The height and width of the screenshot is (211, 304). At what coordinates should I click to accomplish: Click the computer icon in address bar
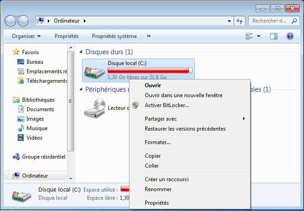coord(41,21)
